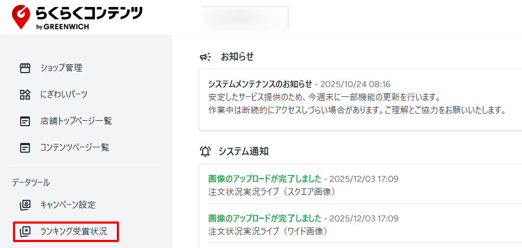Go to にぎわいパーツ in the sidebar
This screenshot has height=248, width=522.
64,95
